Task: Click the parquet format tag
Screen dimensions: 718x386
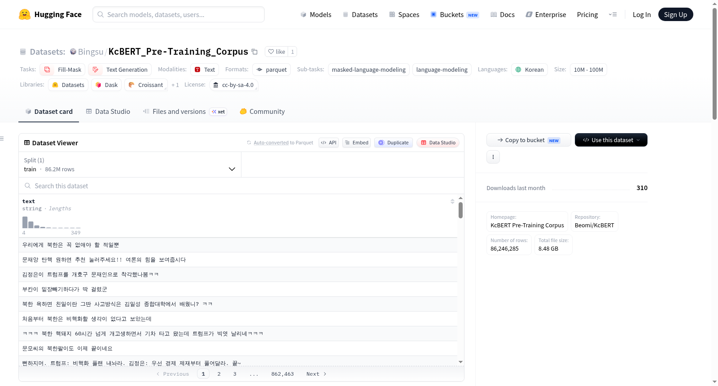Action: point(271,69)
